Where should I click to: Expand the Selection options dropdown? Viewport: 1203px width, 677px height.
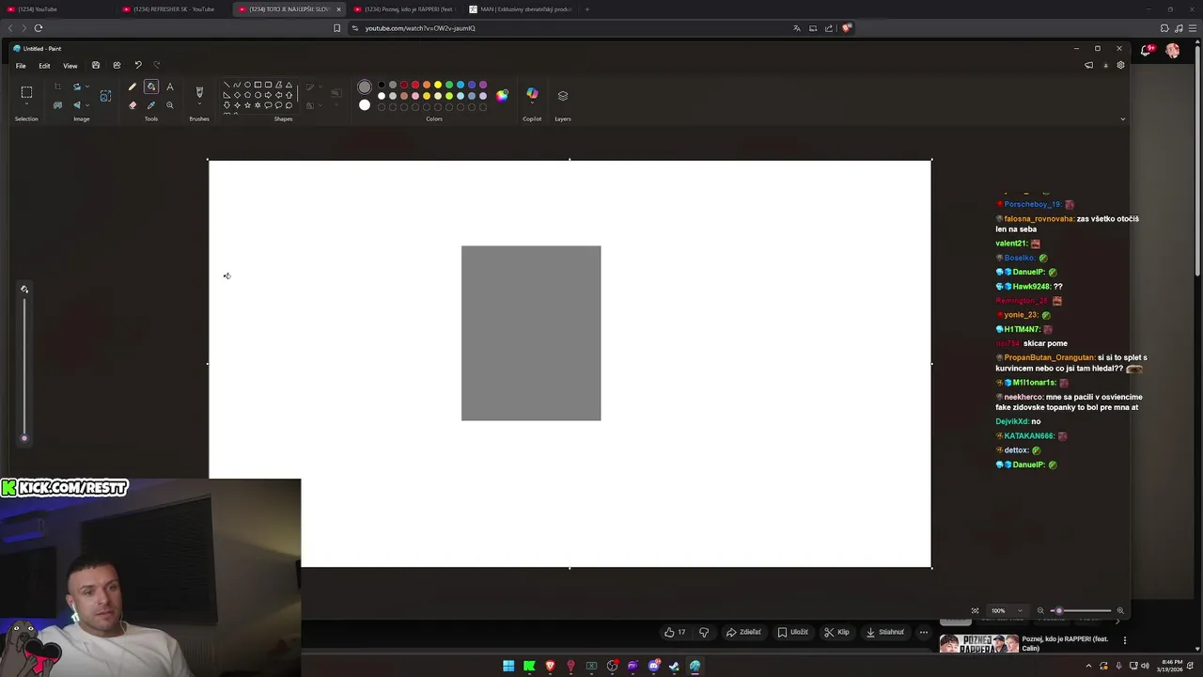click(26, 103)
